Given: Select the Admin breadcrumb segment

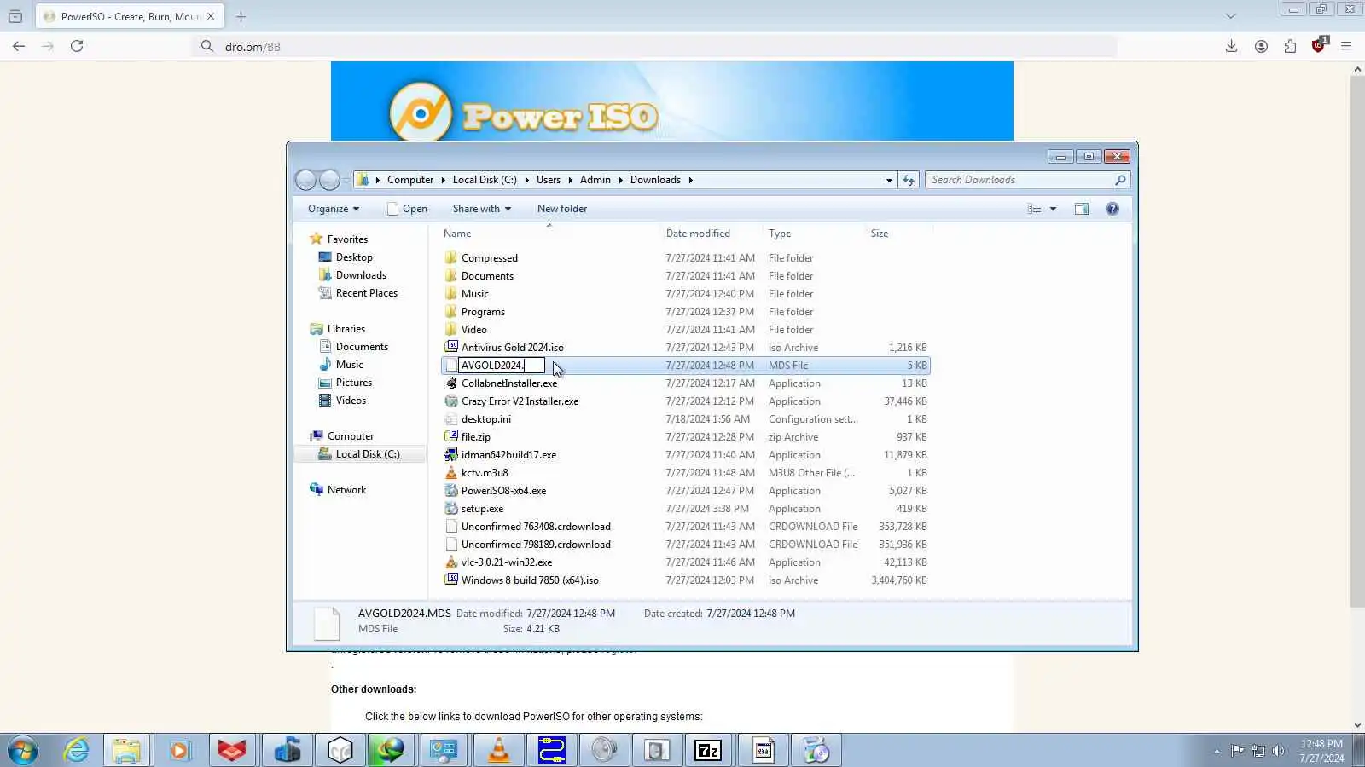Looking at the screenshot, I should tap(595, 180).
